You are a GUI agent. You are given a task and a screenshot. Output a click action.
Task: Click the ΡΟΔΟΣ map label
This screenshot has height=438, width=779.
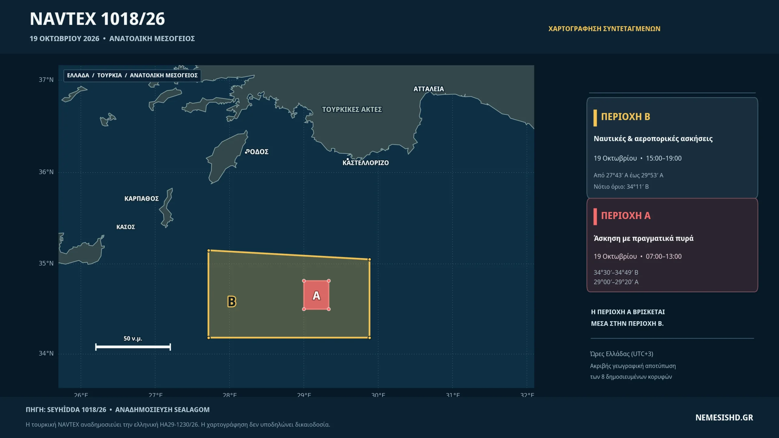point(258,152)
